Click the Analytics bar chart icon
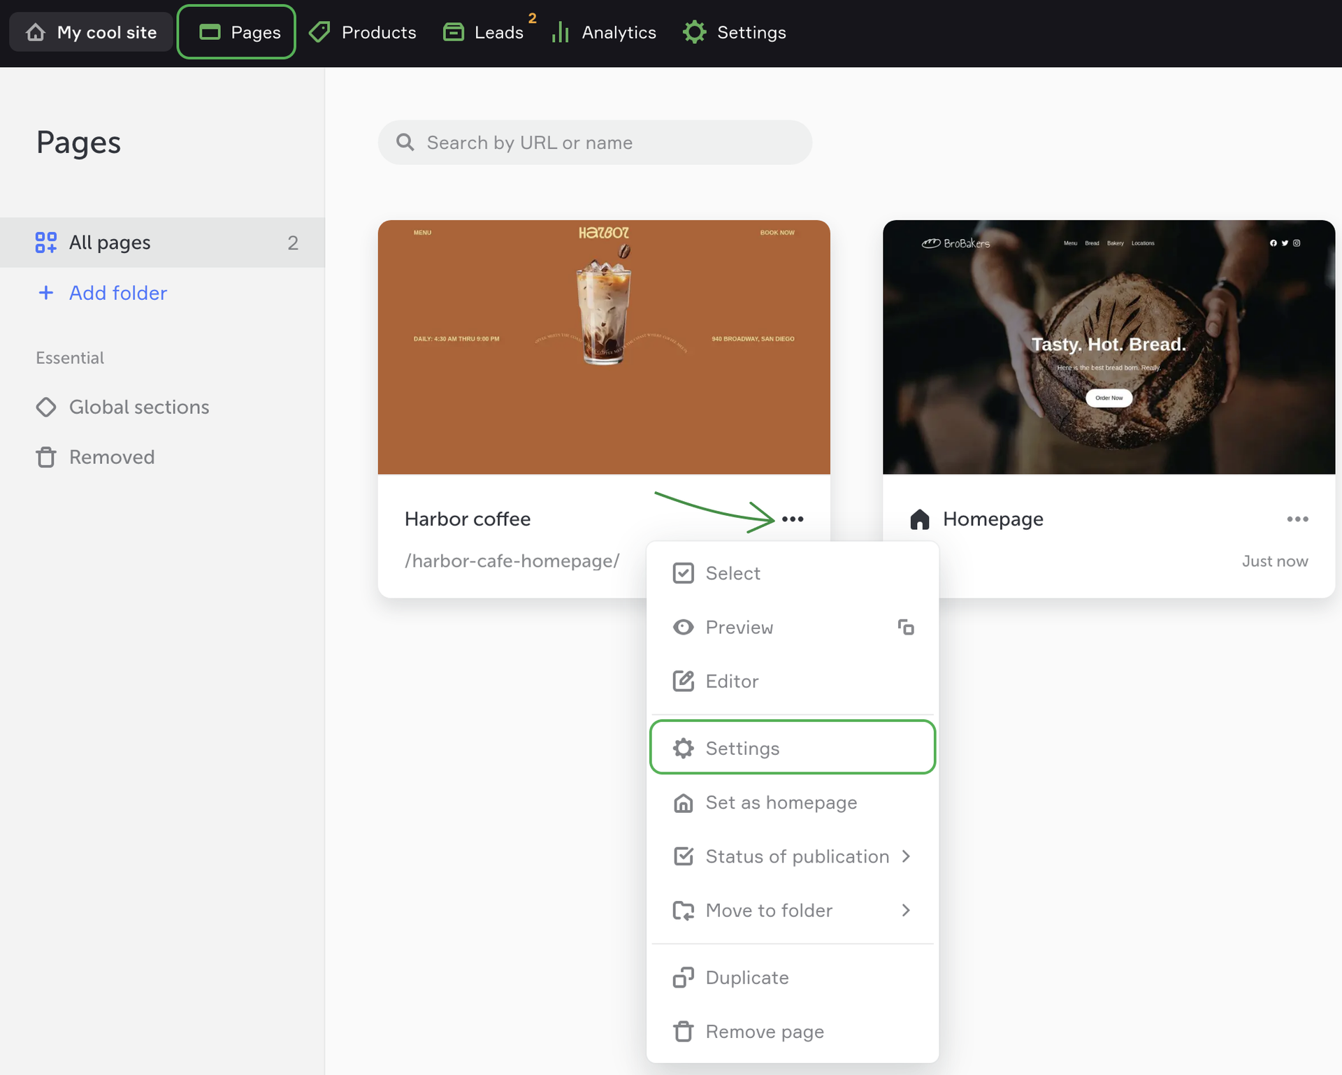The image size is (1342, 1075). point(561,32)
